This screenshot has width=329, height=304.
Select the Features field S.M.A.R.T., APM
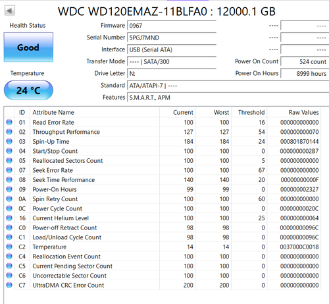(x=228, y=98)
